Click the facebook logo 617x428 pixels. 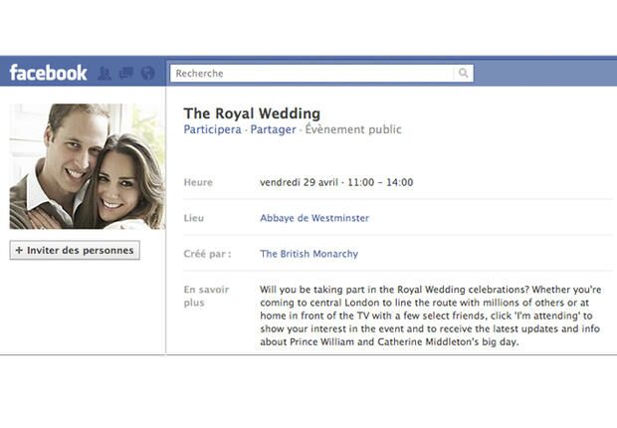click(x=48, y=73)
